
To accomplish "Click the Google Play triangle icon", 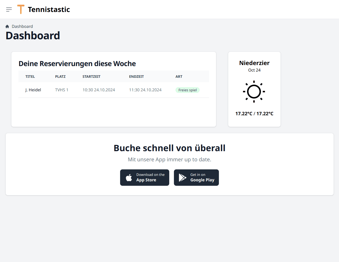I will (x=182, y=177).
